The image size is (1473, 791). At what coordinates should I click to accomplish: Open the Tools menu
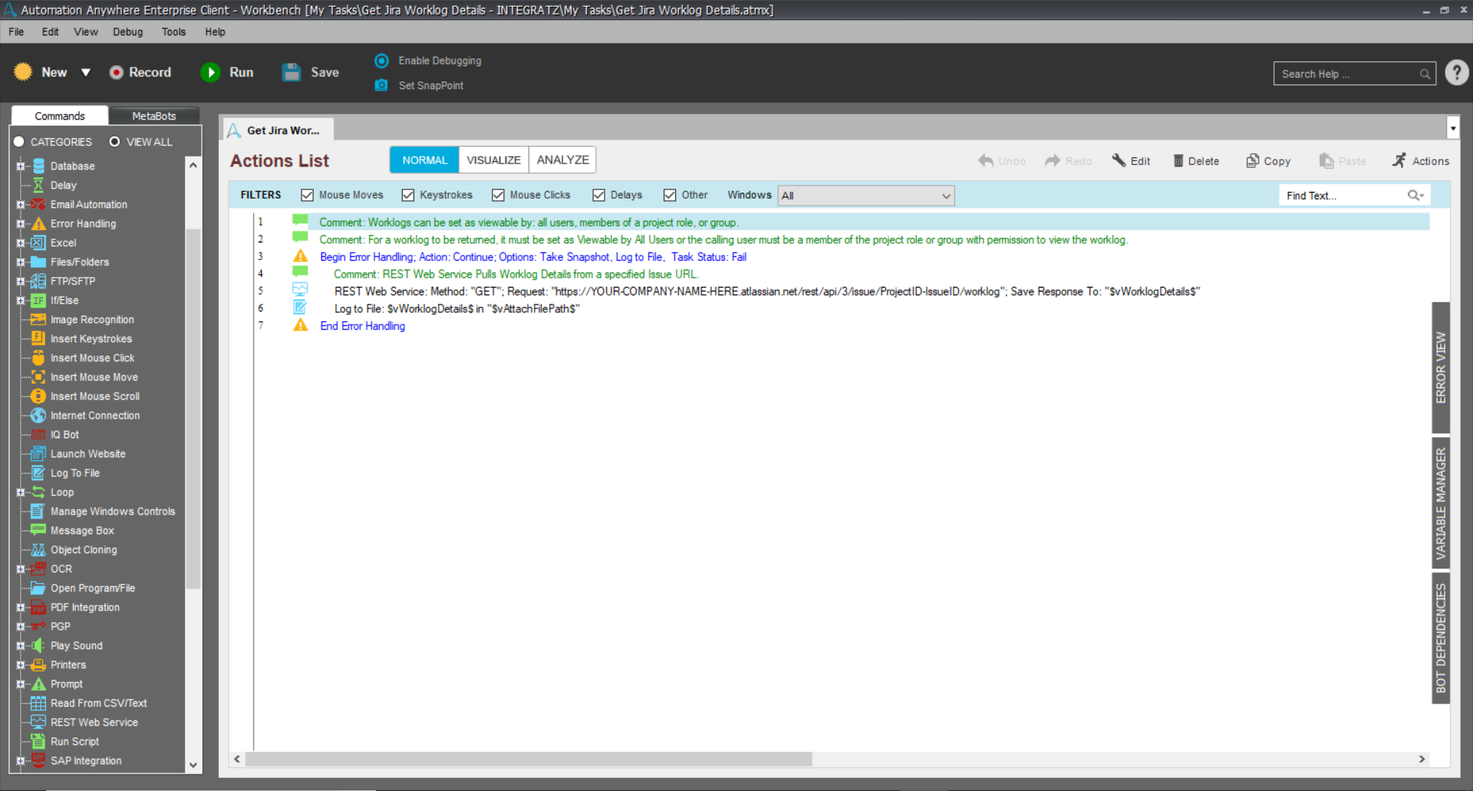tap(174, 32)
